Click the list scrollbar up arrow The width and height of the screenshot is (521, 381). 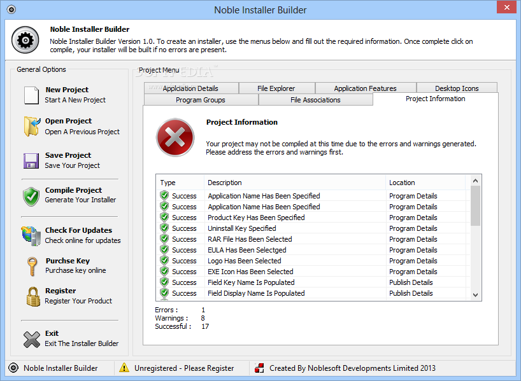(x=476, y=181)
